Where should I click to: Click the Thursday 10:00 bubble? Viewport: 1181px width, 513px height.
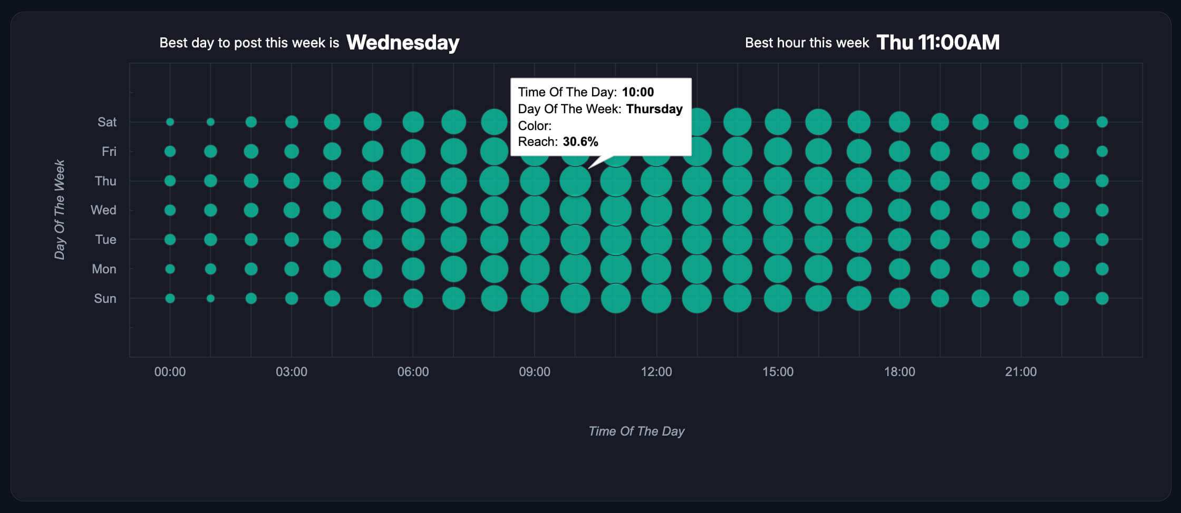tap(575, 181)
